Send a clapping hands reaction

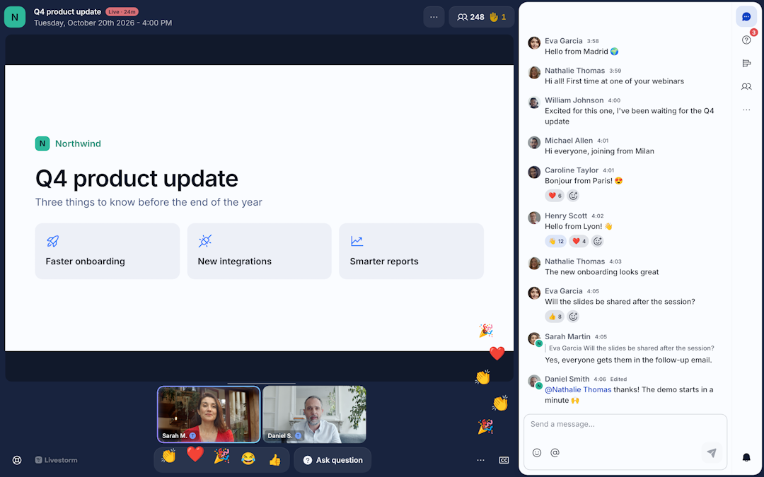pos(168,457)
